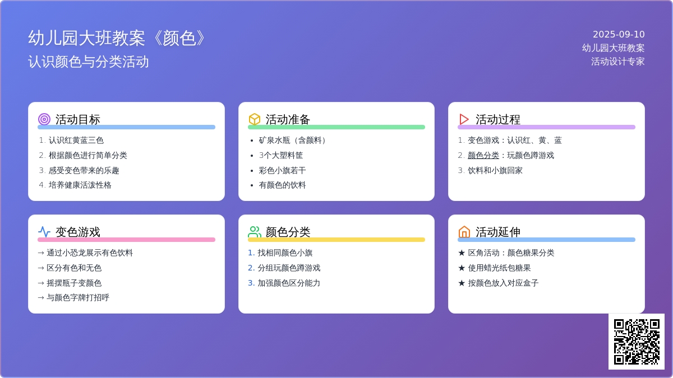The width and height of the screenshot is (673, 378).
Task: Click bullet 彩色小旗若干
Action: pos(283,170)
